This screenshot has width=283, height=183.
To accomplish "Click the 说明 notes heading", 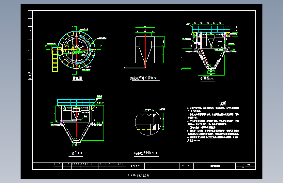I will click(x=223, y=104).
